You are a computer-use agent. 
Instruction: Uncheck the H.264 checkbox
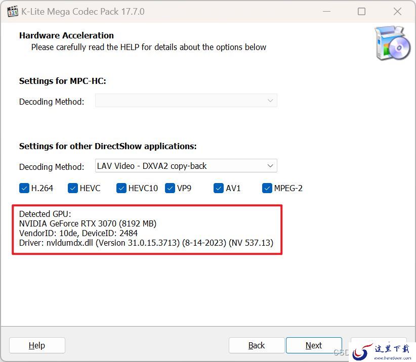[x=24, y=188]
